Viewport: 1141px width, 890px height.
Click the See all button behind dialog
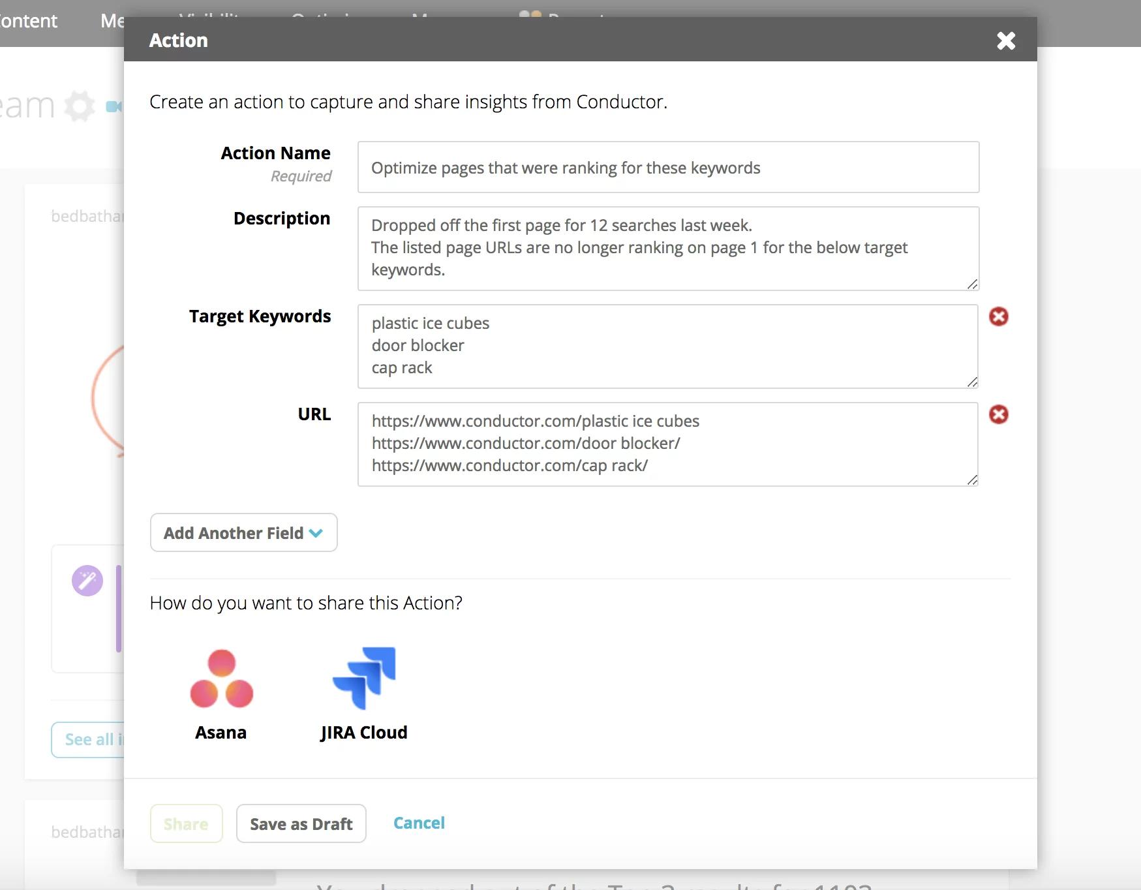[x=88, y=740]
